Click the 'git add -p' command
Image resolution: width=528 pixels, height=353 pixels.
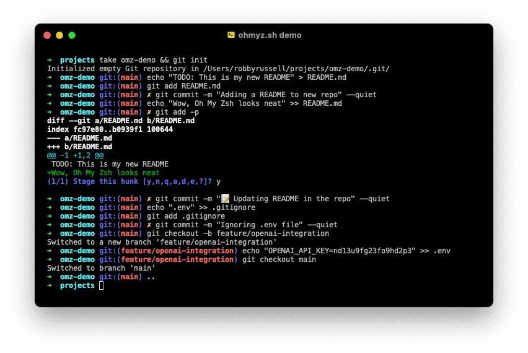(177, 112)
